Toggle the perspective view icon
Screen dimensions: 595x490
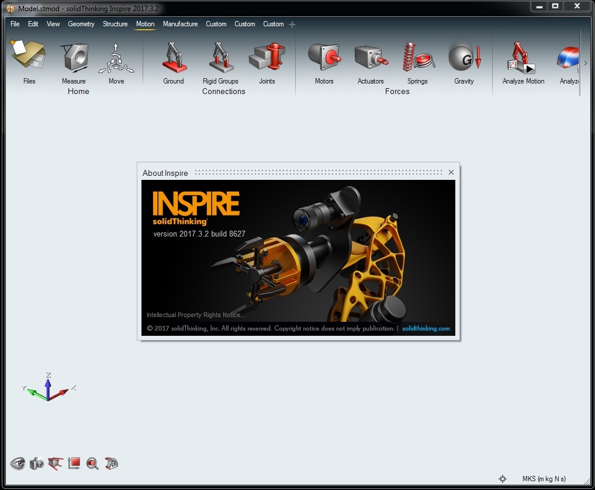(x=112, y=464)
